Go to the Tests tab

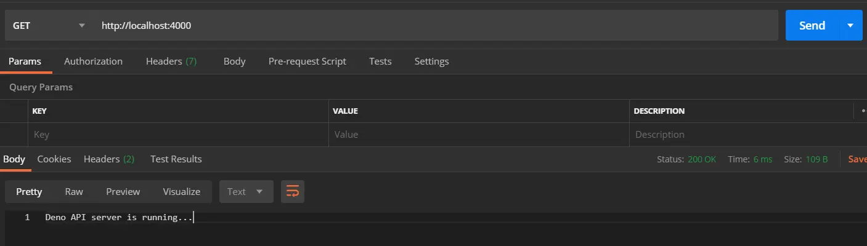tap(380, 61)
